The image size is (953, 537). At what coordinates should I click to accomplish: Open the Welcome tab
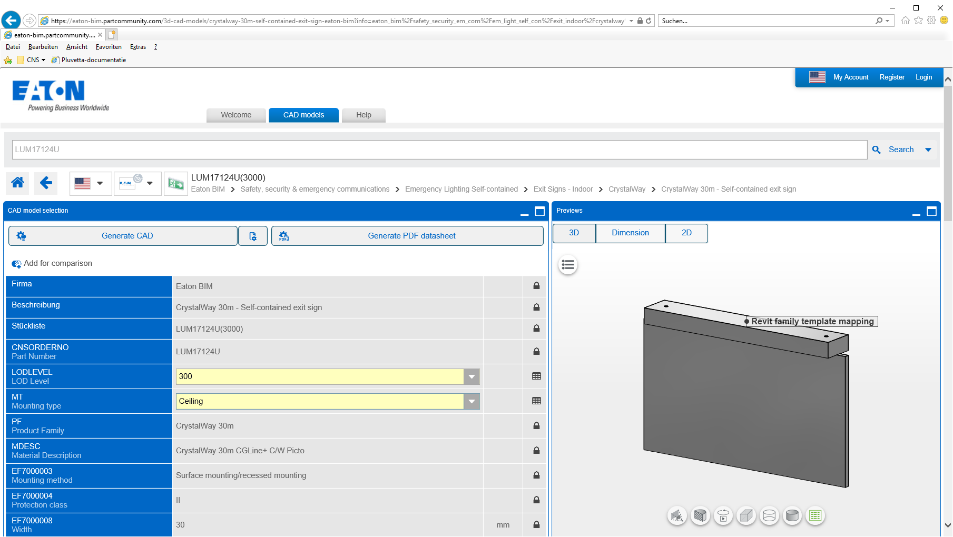click(x=236, y=115)
